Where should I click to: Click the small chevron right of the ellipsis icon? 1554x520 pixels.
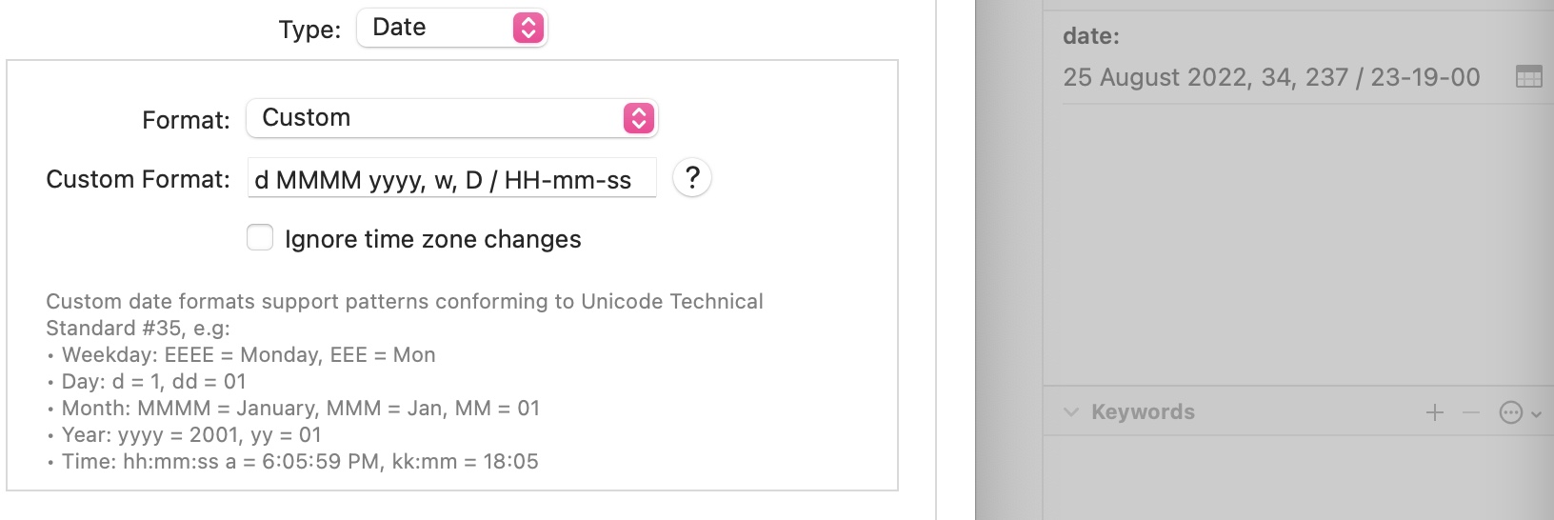(x=1536, y=413)
